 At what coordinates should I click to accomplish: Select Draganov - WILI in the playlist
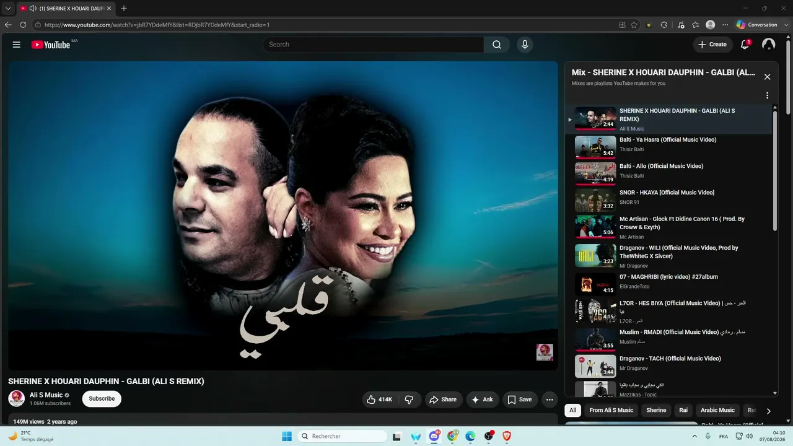(x=669, y=256)
